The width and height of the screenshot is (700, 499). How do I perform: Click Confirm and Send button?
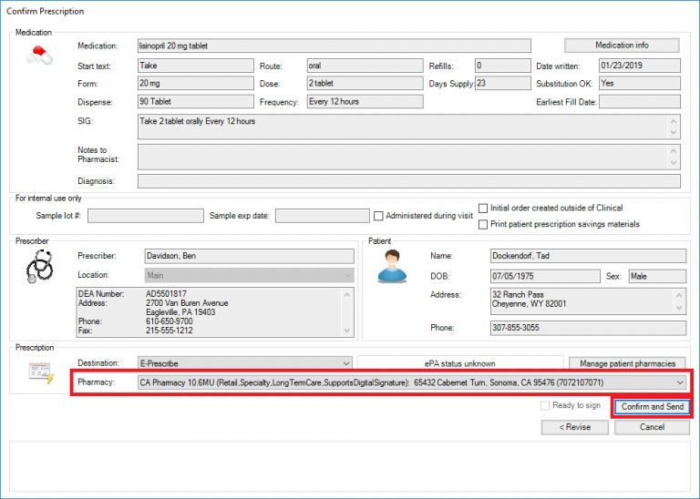point(651,407)
